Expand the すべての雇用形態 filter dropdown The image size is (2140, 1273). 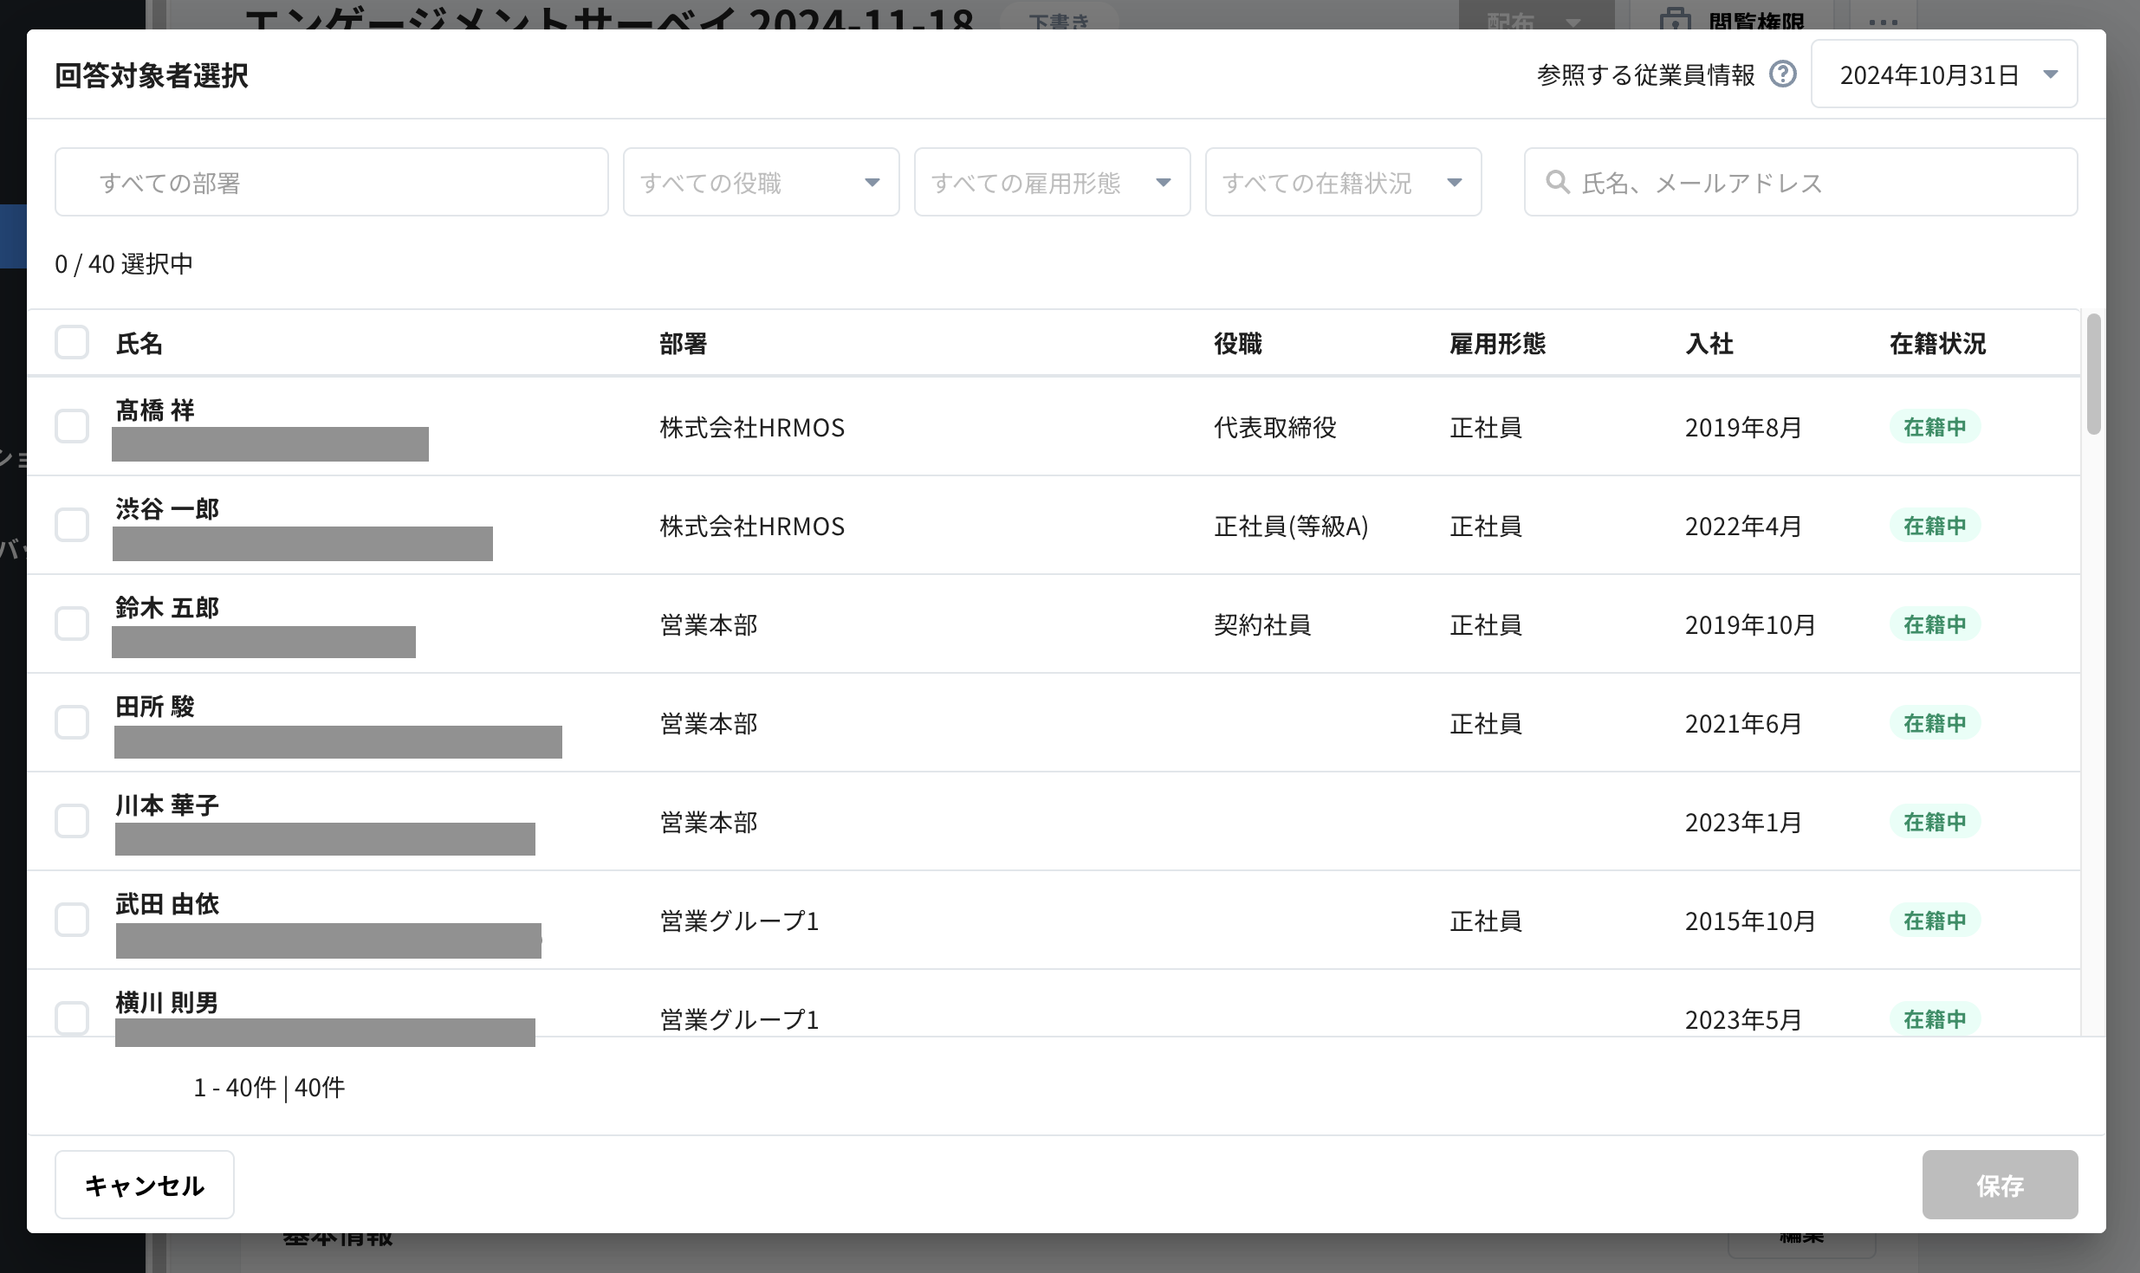pyautogui.click(x=1051, y=182)
